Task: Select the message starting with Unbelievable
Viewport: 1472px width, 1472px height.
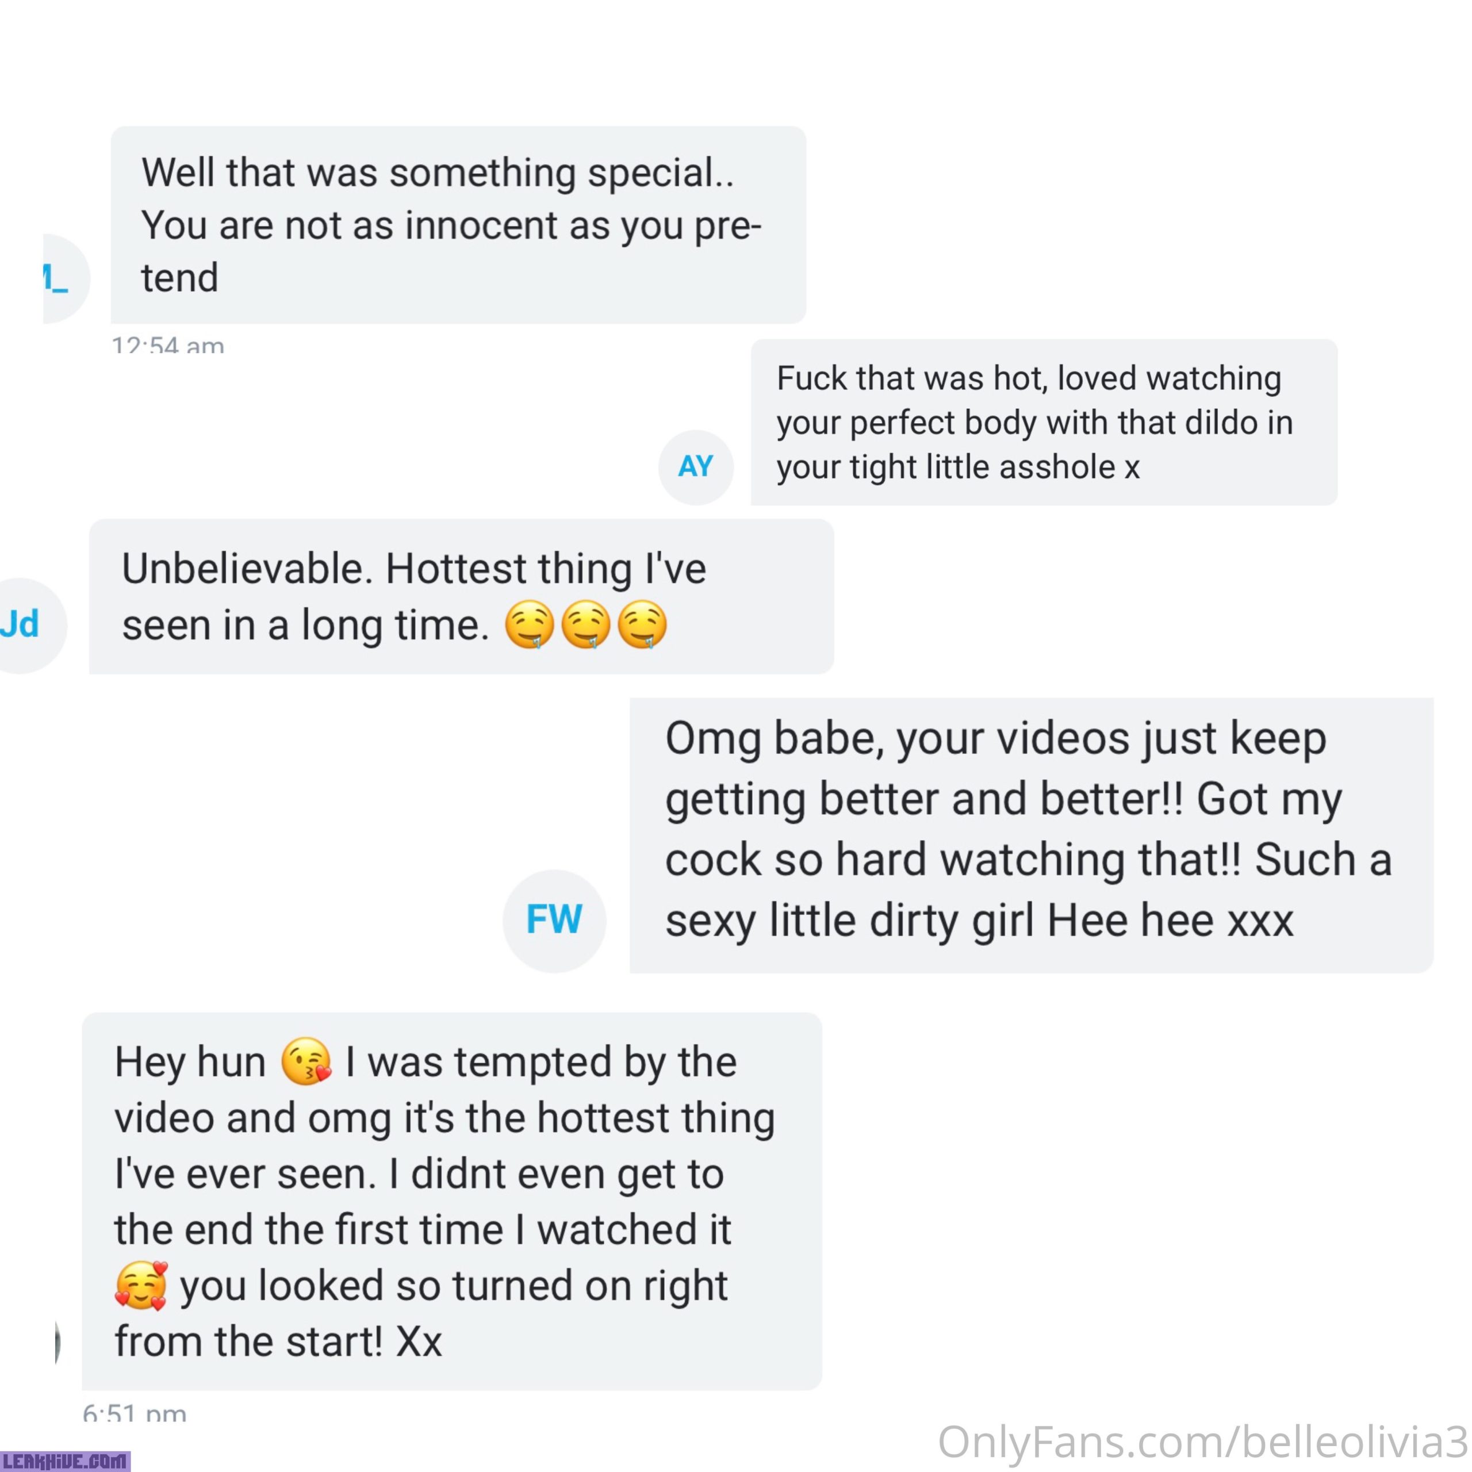Action: click(461, 597)
